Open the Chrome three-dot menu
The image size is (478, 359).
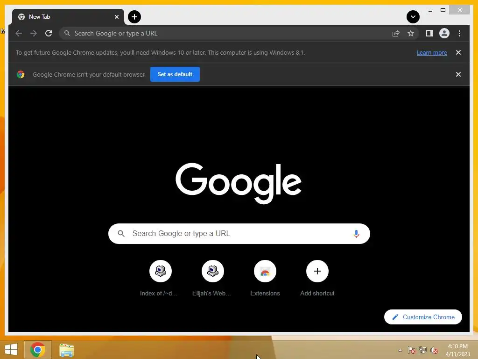click(x=459, y=33)
